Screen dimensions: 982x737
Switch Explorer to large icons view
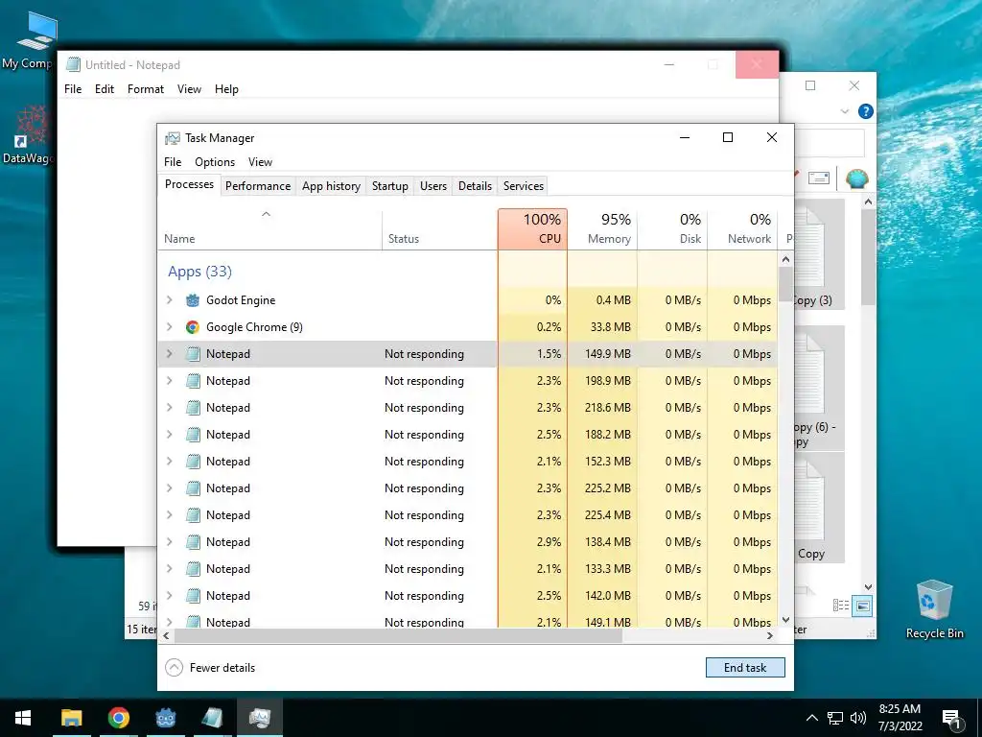point(862,606)
